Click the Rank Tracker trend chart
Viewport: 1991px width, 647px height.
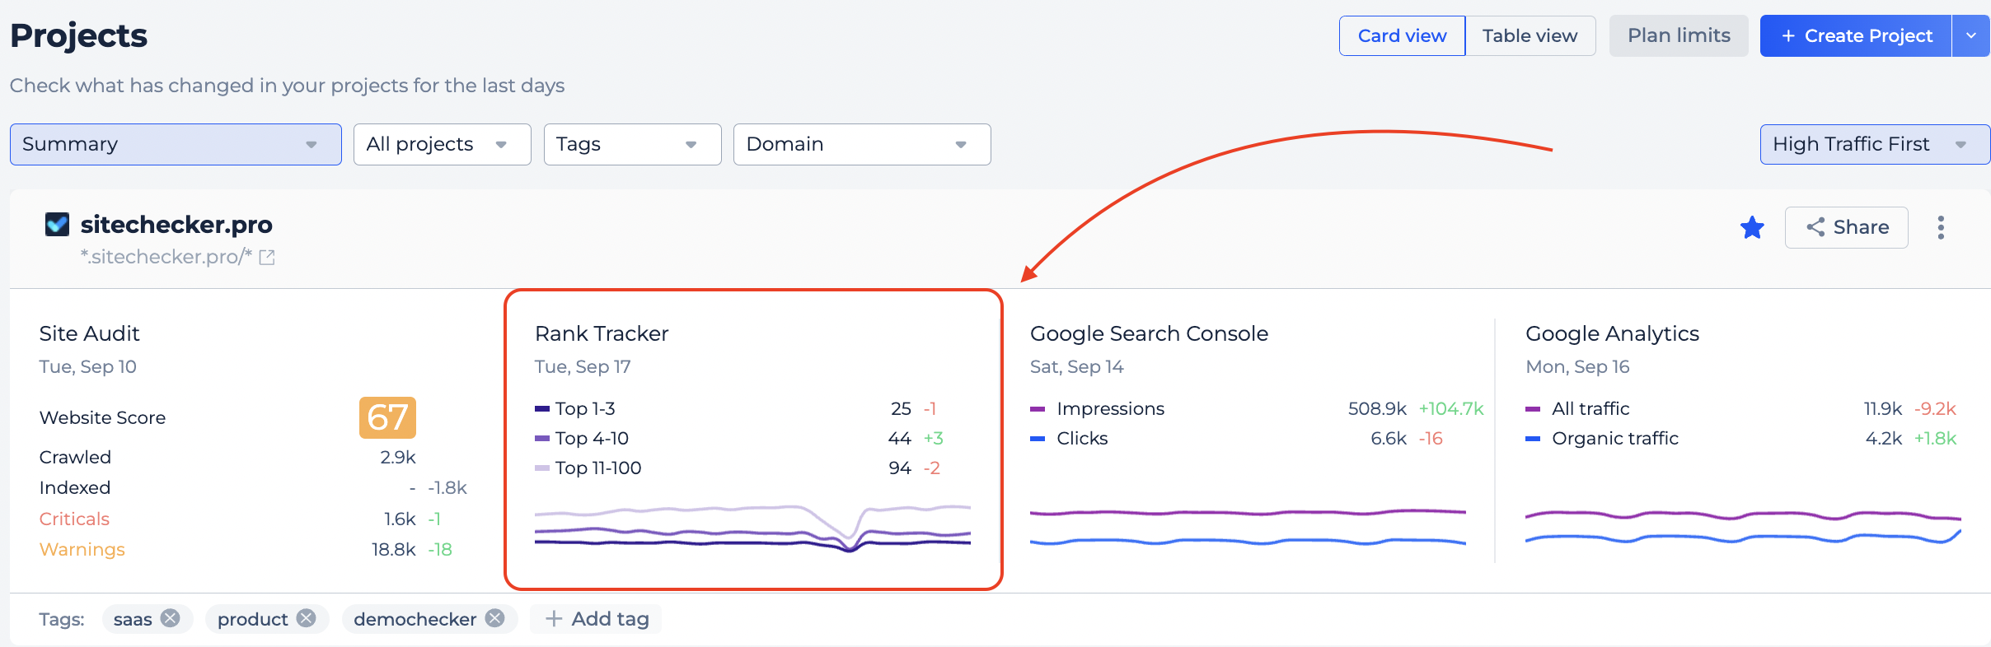click(x=752, y=528)
